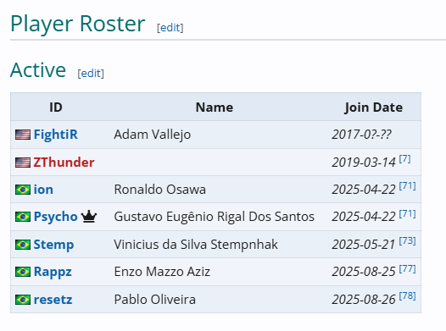Click the Brazil flag next to resetz

(23, 300)
